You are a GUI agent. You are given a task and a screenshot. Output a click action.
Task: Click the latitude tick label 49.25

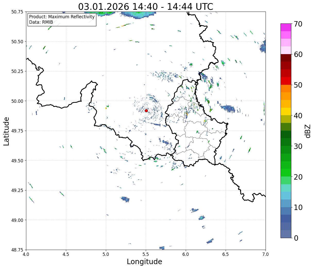coord(17,190)
